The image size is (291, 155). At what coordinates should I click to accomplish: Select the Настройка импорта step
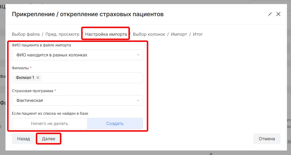(x=106, y=34)
